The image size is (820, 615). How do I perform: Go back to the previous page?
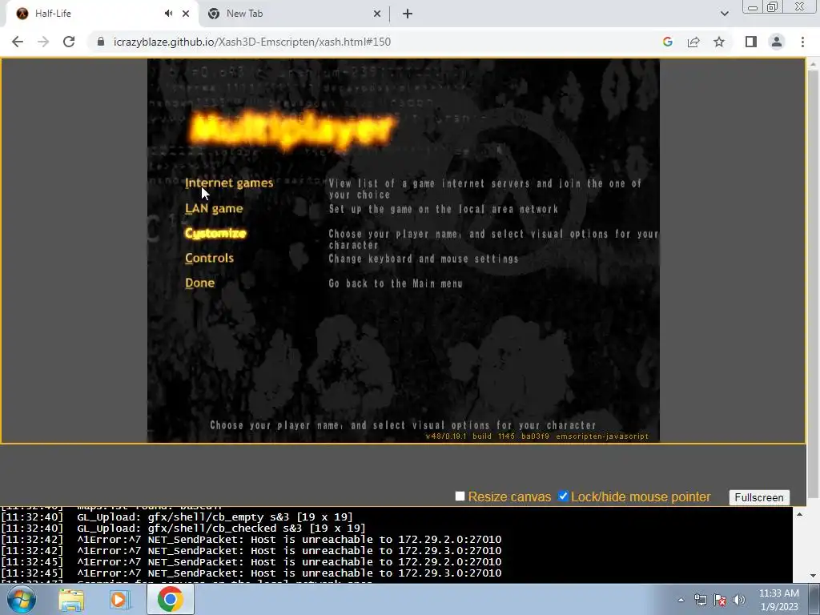[x=18, y=42]
